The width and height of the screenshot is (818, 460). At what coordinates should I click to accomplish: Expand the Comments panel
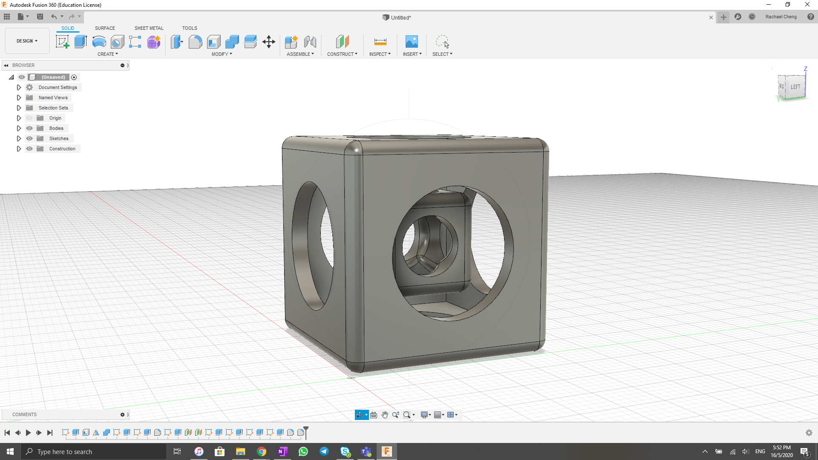(x=122, y=414)
